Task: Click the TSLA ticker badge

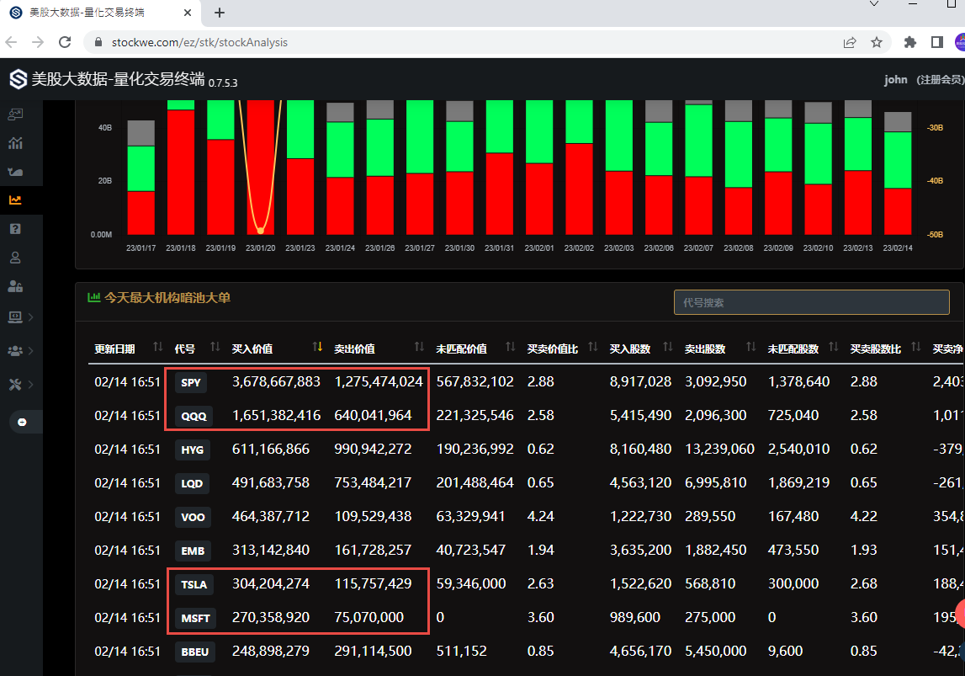Action: [194, 584]
